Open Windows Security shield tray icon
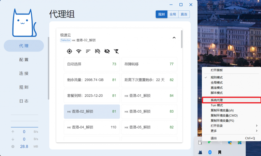 (x=230, y=143)
